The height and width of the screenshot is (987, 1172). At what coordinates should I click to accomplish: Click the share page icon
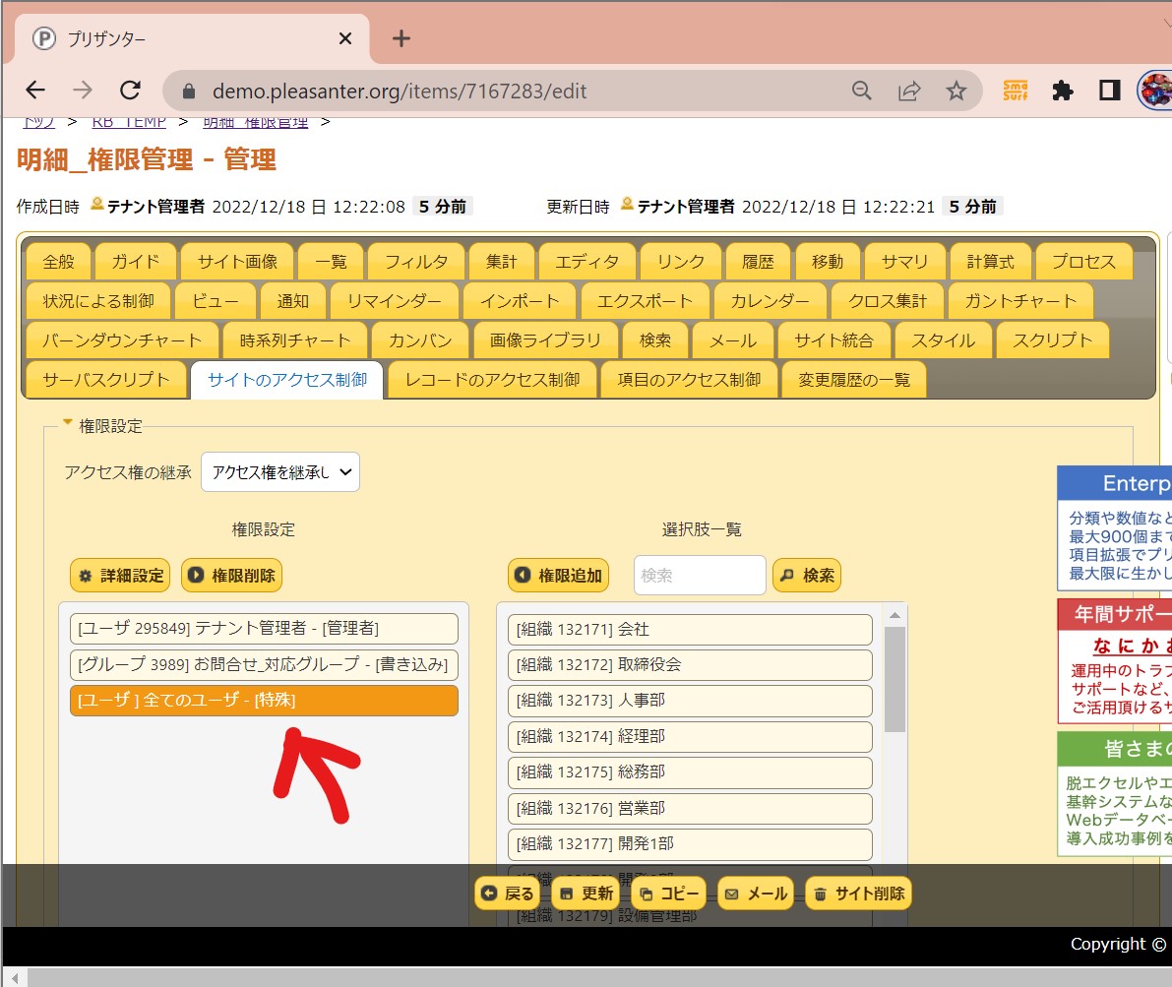pyautogui.click(x=908, y=91)
